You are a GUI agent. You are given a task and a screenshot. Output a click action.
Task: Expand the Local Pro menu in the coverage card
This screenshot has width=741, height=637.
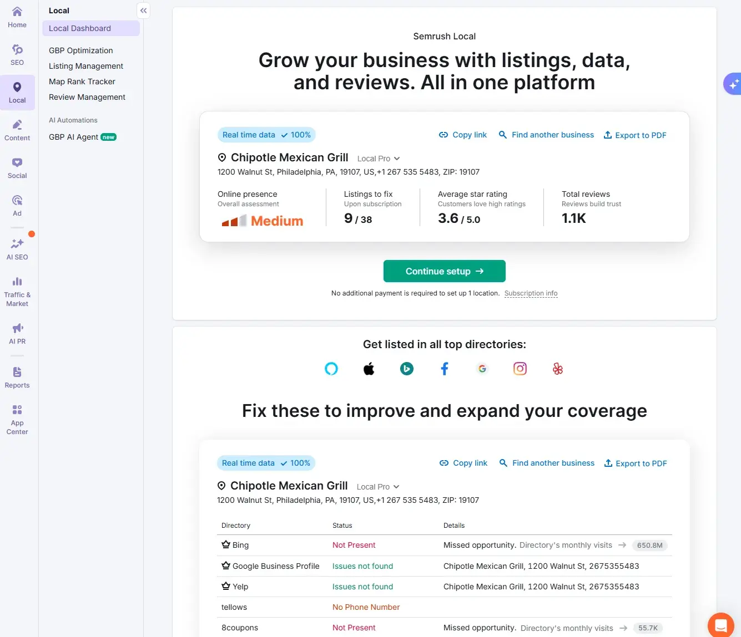(x=377, y=486)
